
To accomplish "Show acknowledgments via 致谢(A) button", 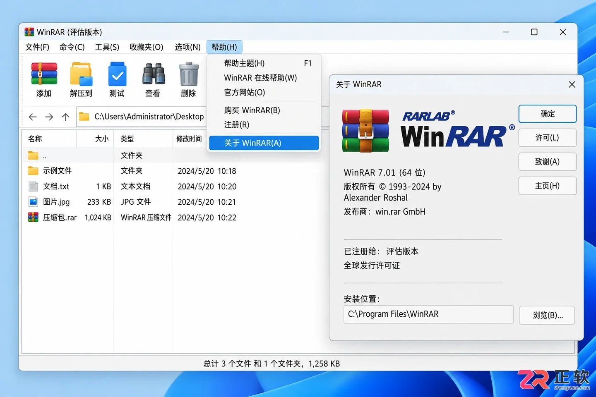I will [x=548, y=162].
